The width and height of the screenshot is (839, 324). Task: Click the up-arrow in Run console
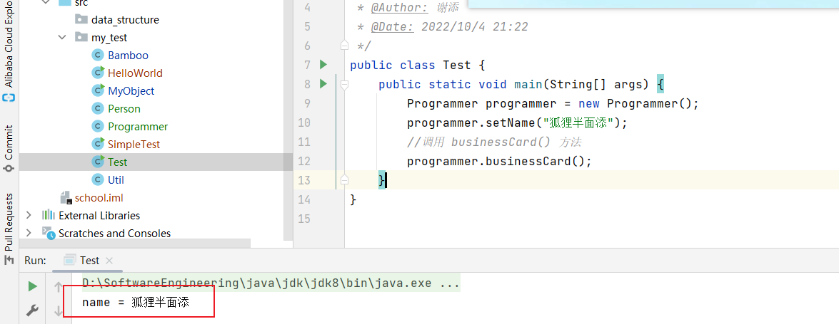pos(59,287)
